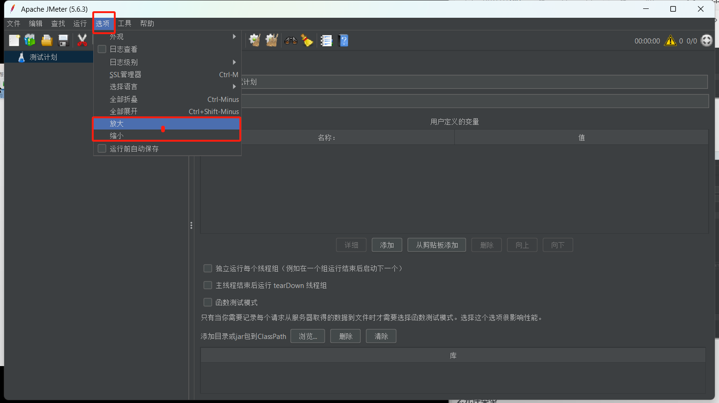The height and width of the screenshot is (403, 719).
Task: Click the 名称: column header
Action: point(327,137)
